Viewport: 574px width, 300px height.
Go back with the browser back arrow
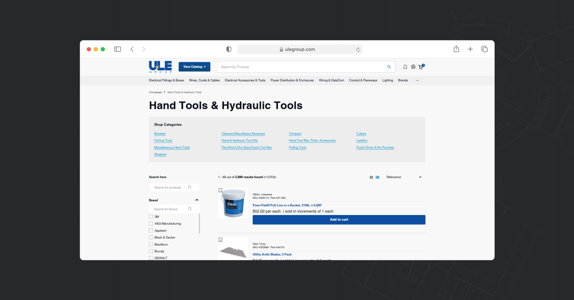point(132,49)
